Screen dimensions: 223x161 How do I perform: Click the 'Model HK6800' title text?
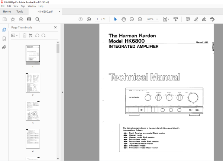[127, 41]
